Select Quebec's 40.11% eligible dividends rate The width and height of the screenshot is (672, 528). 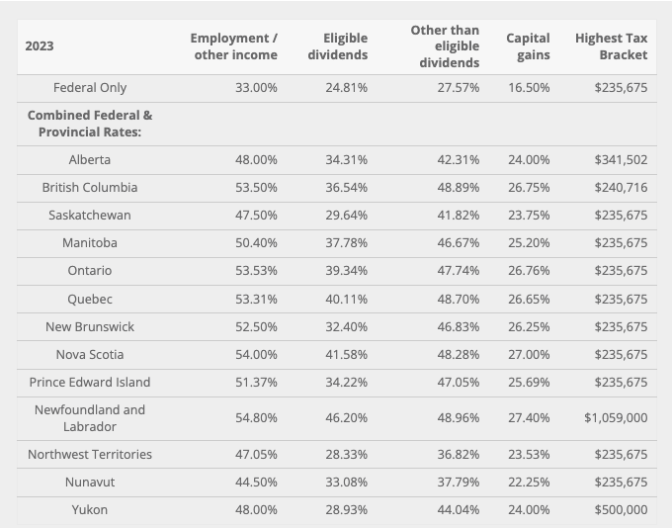tap(347, 299)
